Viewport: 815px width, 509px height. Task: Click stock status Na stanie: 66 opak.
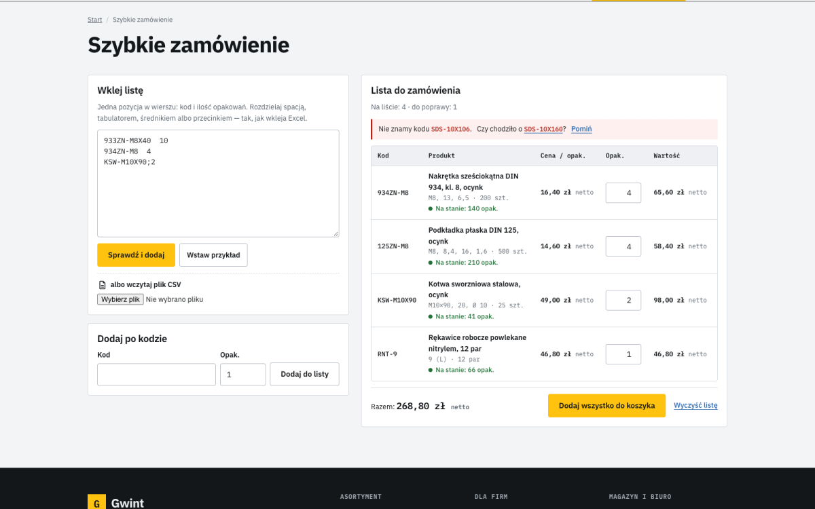pyautogui.click(x=461, y=370)
